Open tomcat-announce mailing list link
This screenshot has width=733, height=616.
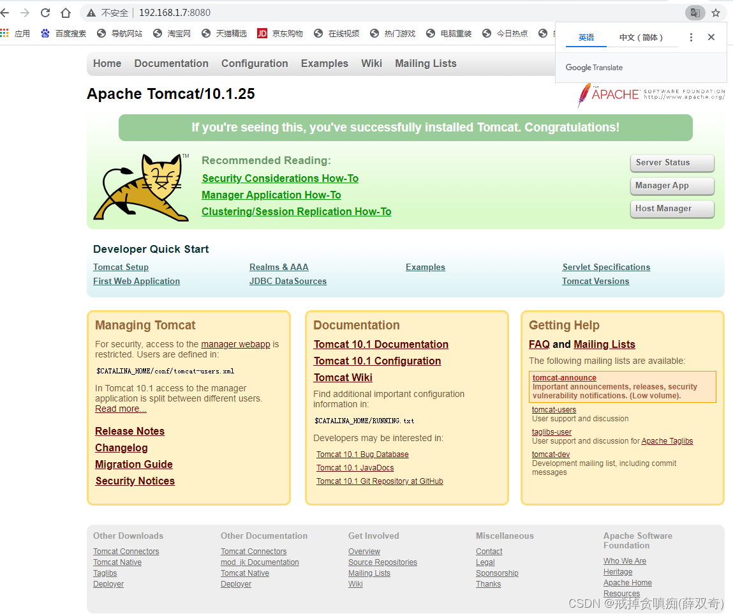[564, 378]
